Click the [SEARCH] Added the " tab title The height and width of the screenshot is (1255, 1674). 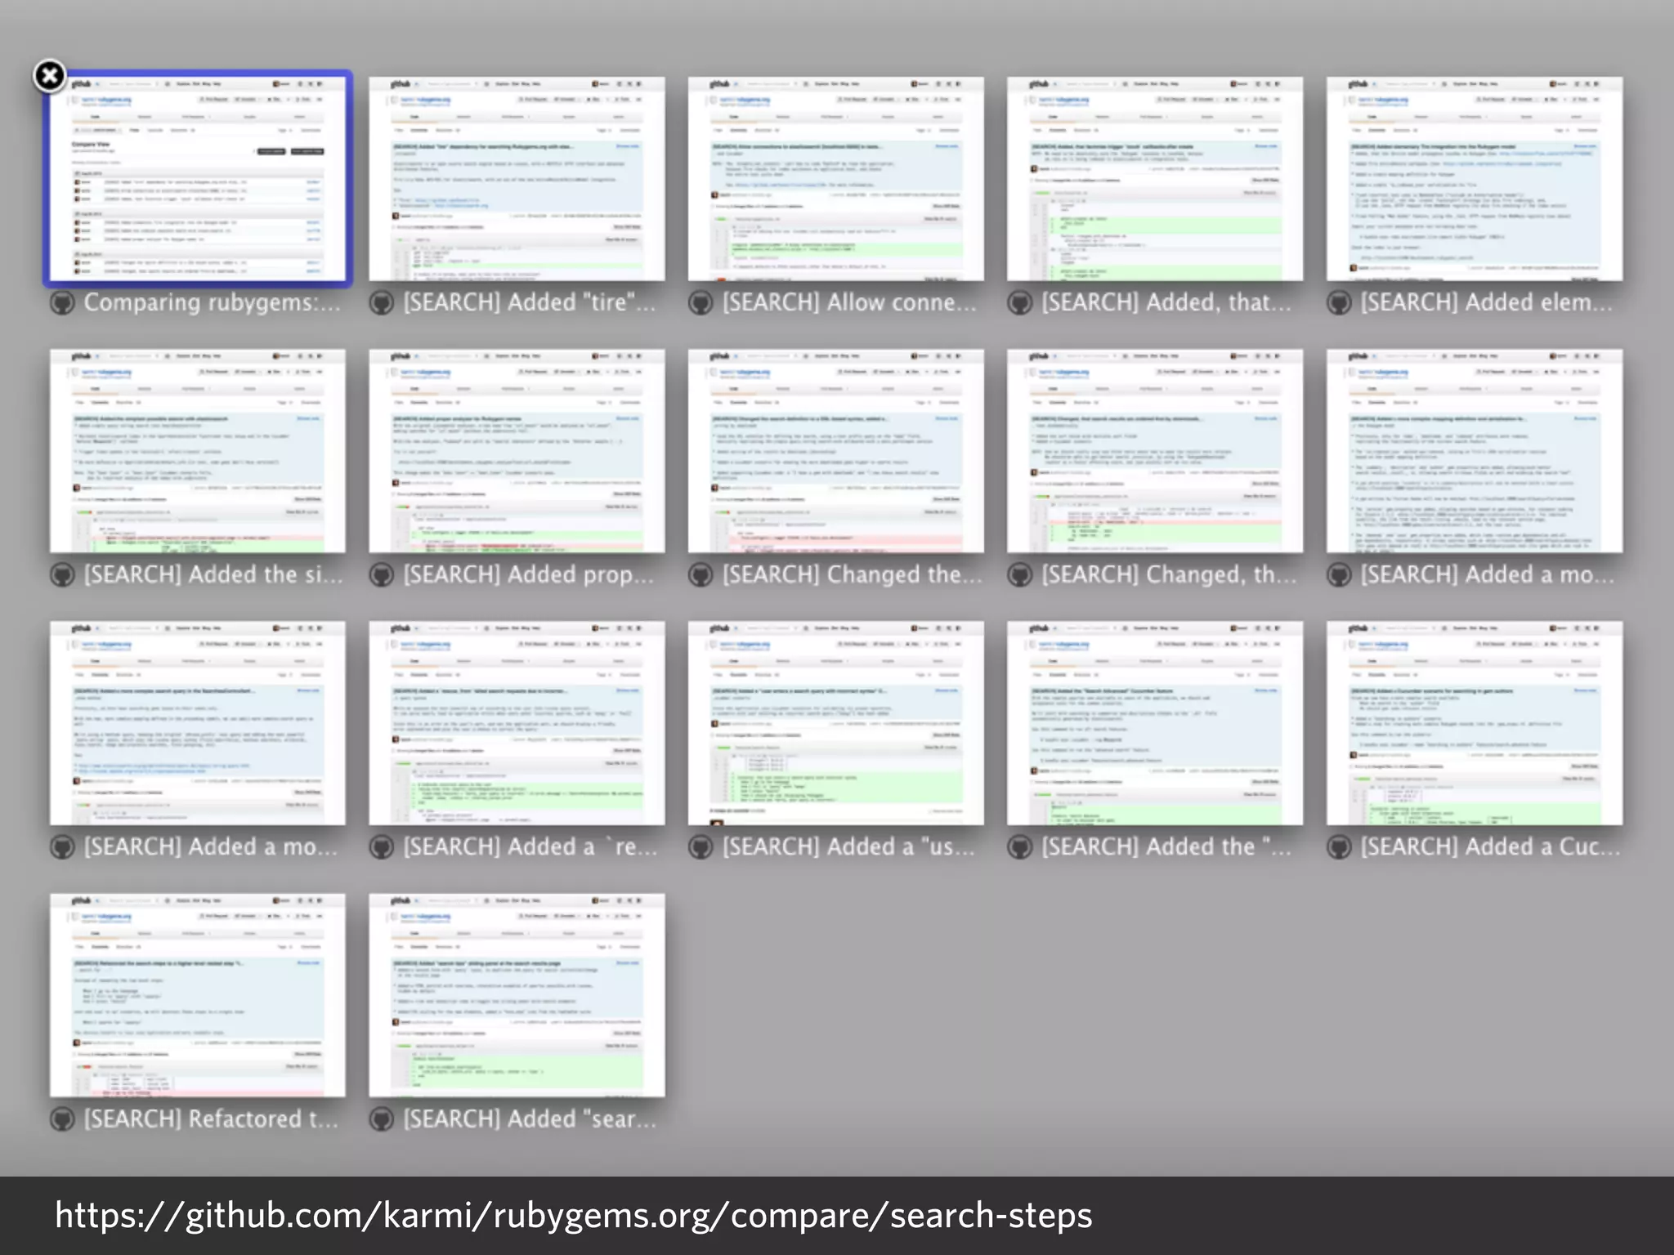(1166, 847)
